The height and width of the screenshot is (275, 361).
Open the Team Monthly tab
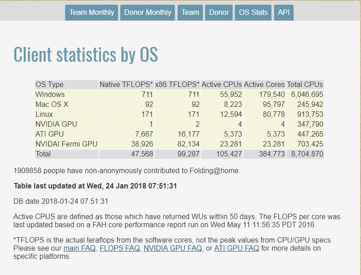tap(92, 13)
